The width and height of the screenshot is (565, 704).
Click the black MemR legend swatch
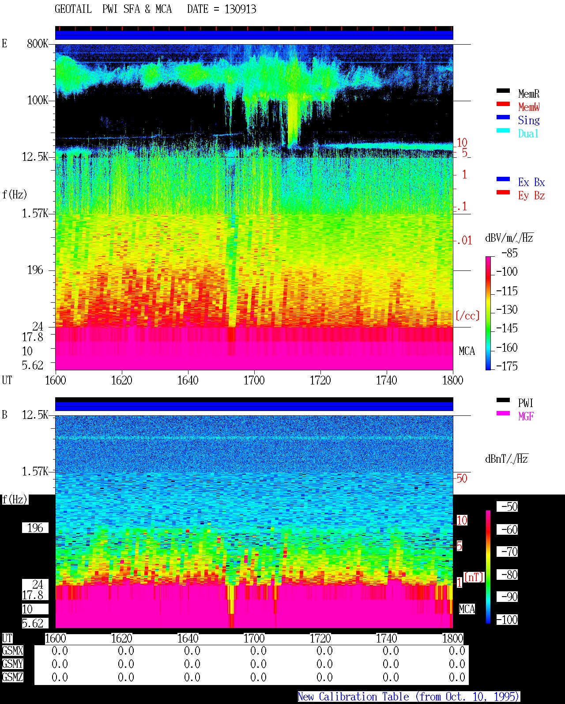point(503,91)
